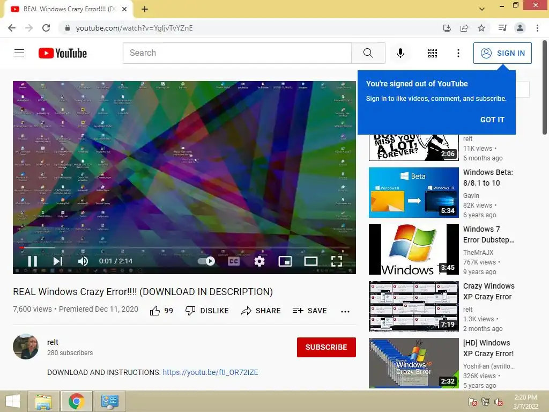The image size is (549, 412).
Task: Open the relt channel avatar
Action: click(x=26, y=347)
